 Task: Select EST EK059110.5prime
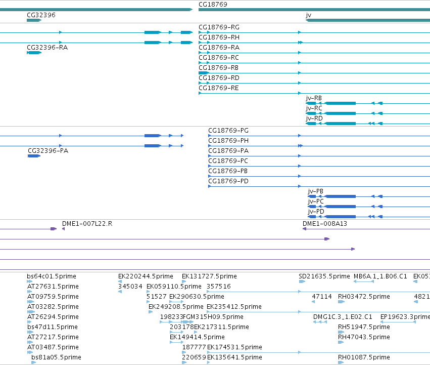point(174,287)
